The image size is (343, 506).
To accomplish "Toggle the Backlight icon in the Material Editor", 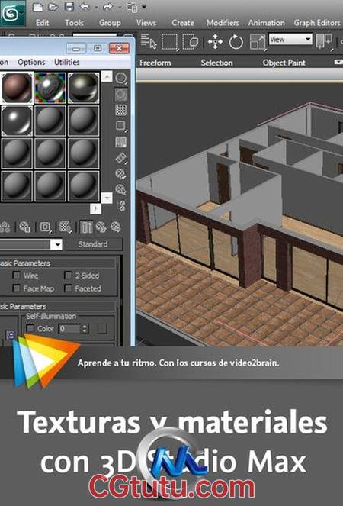I will coord(121,94).
